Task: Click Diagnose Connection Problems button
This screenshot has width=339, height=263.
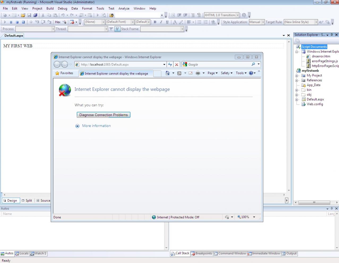Action: point(104,115)
